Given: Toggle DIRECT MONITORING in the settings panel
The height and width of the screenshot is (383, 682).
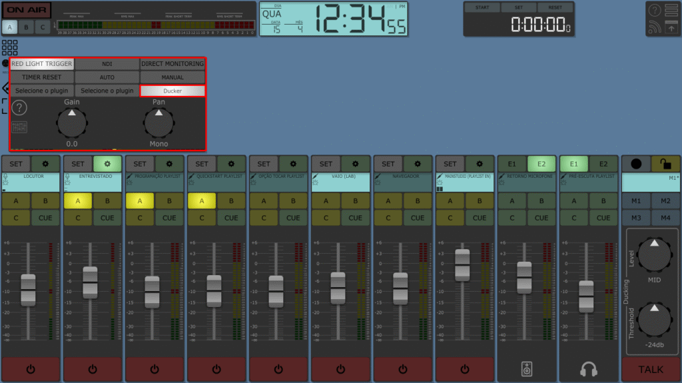Looking at the screenshot, I should [x=172, y=64].
